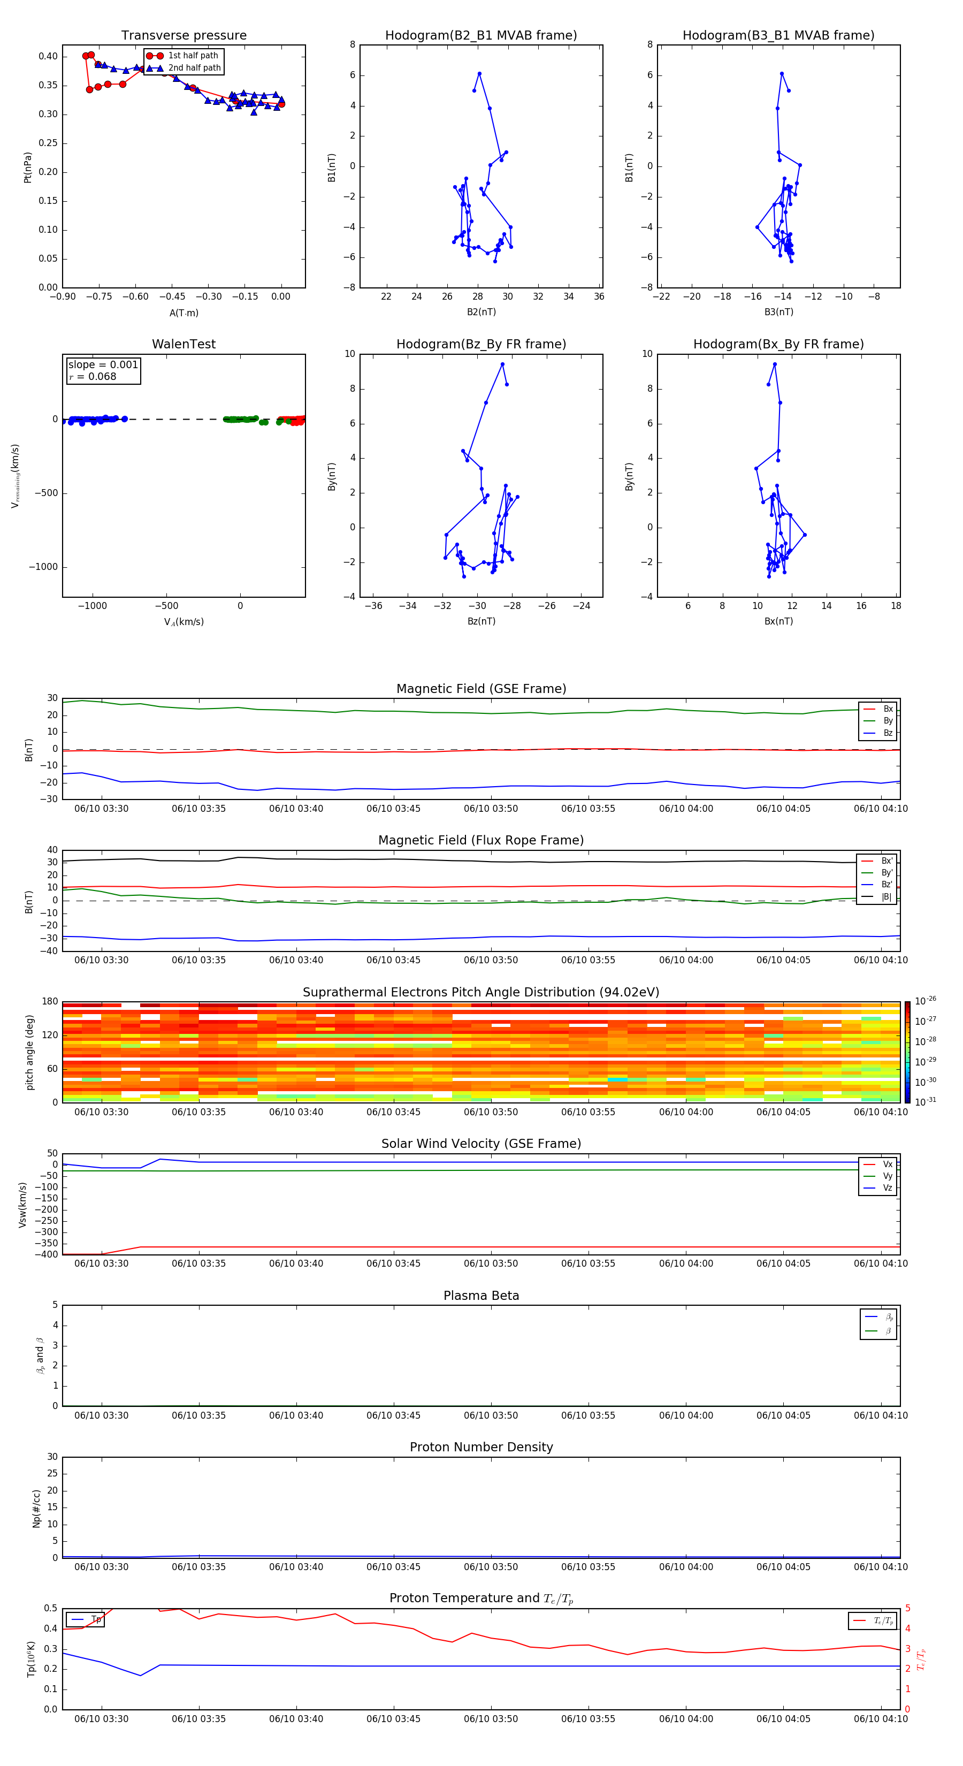This screenshot has height=1766, width=963.
Task: Click 'Hodogram(B3_B1 MVAB frame)' title
Action: (x=778, y=36)
